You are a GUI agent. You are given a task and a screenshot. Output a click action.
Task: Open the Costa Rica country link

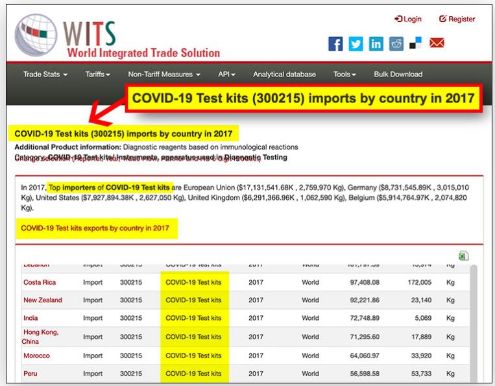click(x=40, y=282)
